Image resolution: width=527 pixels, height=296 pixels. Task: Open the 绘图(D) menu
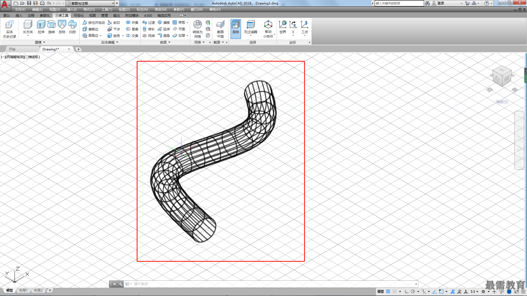coord(124,10)
